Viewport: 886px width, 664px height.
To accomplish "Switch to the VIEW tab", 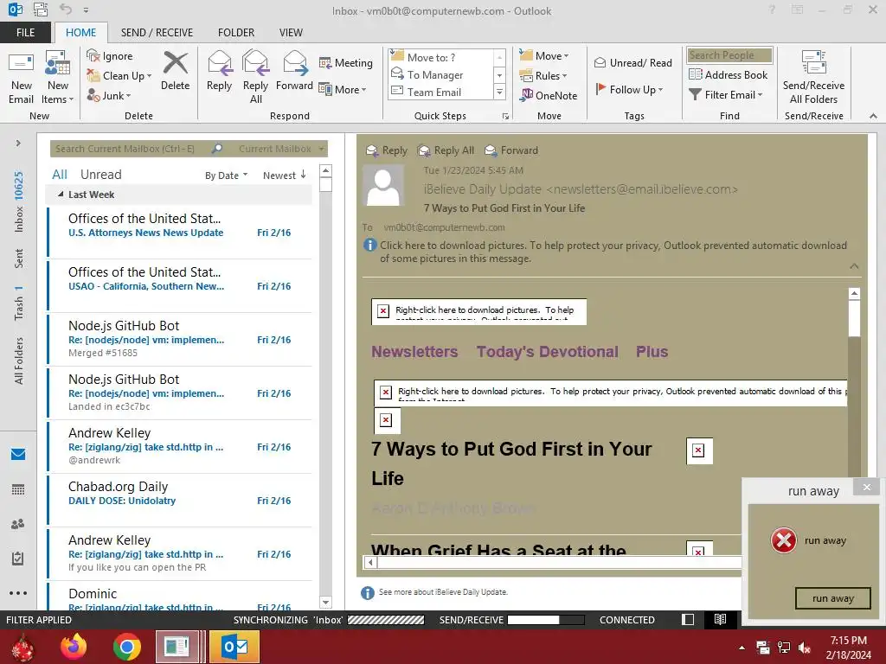I will 291,33.
